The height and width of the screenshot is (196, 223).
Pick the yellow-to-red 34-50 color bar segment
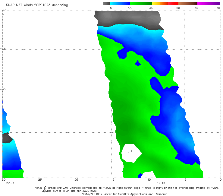tap(165, 4)
